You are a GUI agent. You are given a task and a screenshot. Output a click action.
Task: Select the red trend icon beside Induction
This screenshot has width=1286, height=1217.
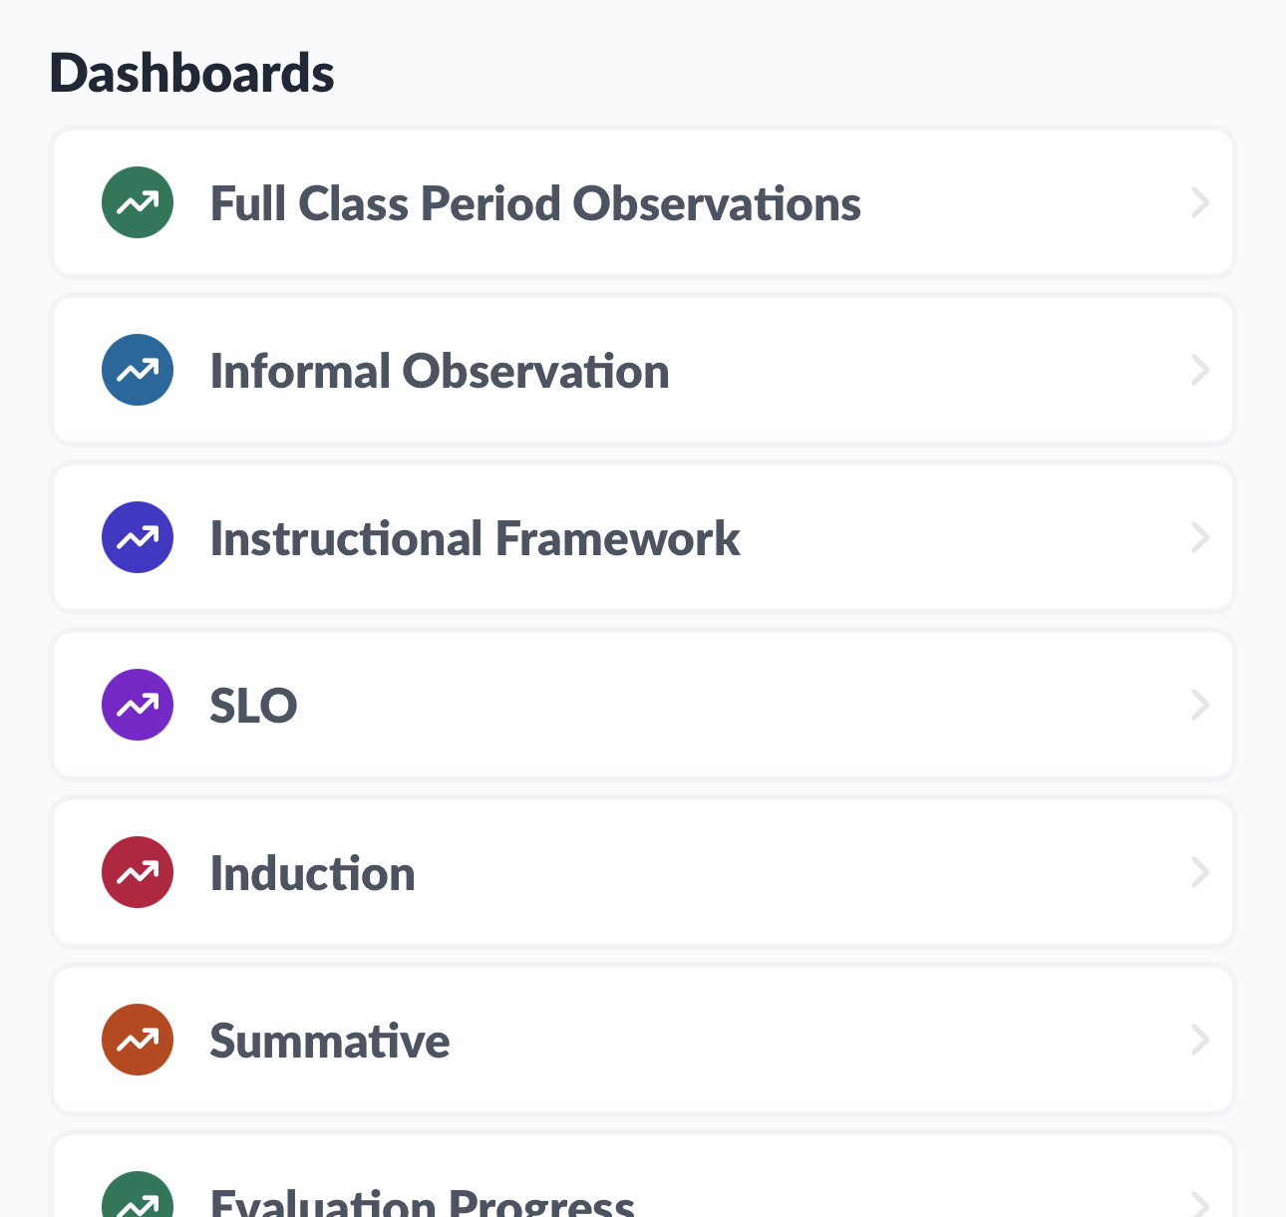(137, 872)
